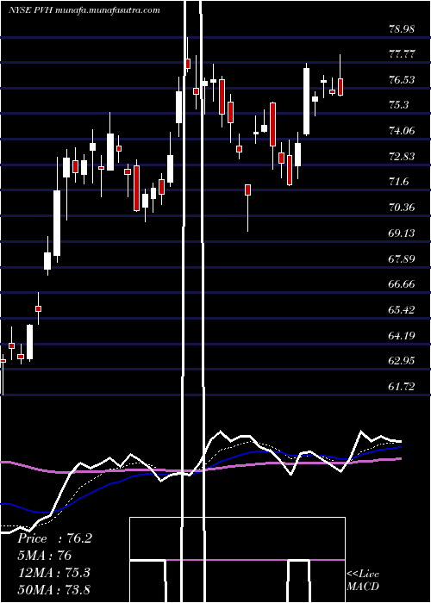Click the 66.66 price axis label
This screenshot has width=431, height=603.
(x=402, y=284)
